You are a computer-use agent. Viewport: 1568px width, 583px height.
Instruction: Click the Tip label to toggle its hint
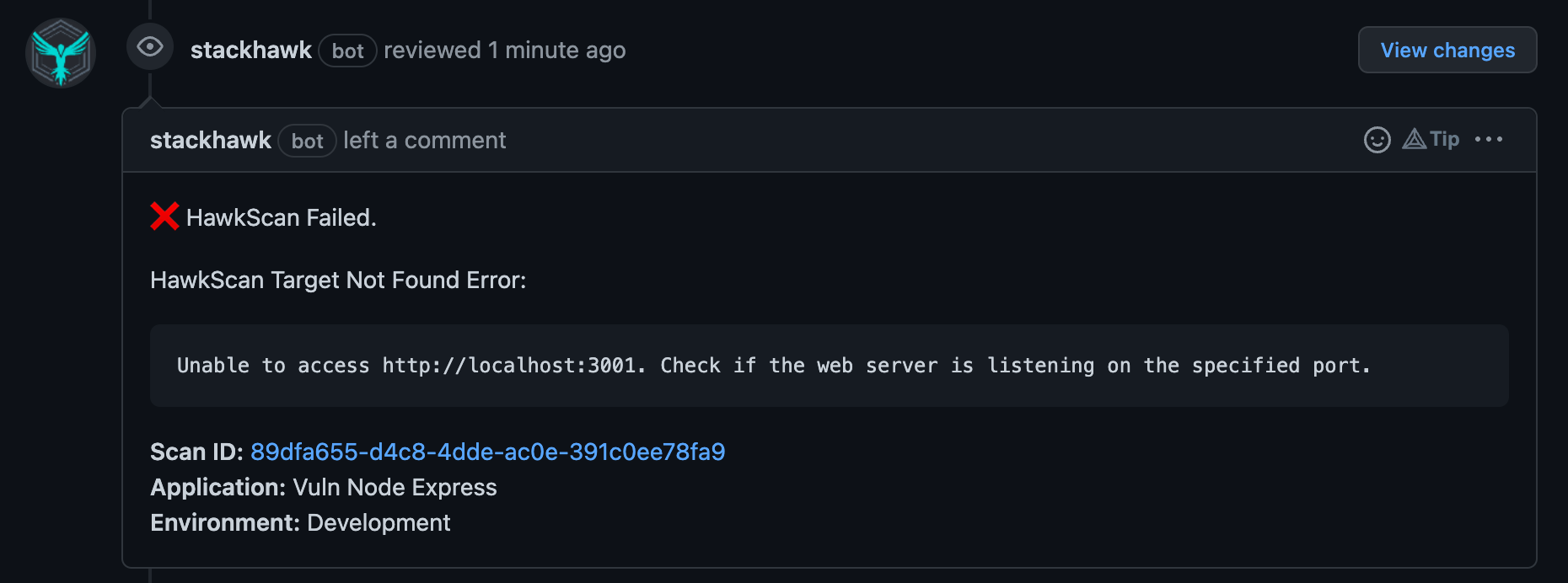[1443, 140]
